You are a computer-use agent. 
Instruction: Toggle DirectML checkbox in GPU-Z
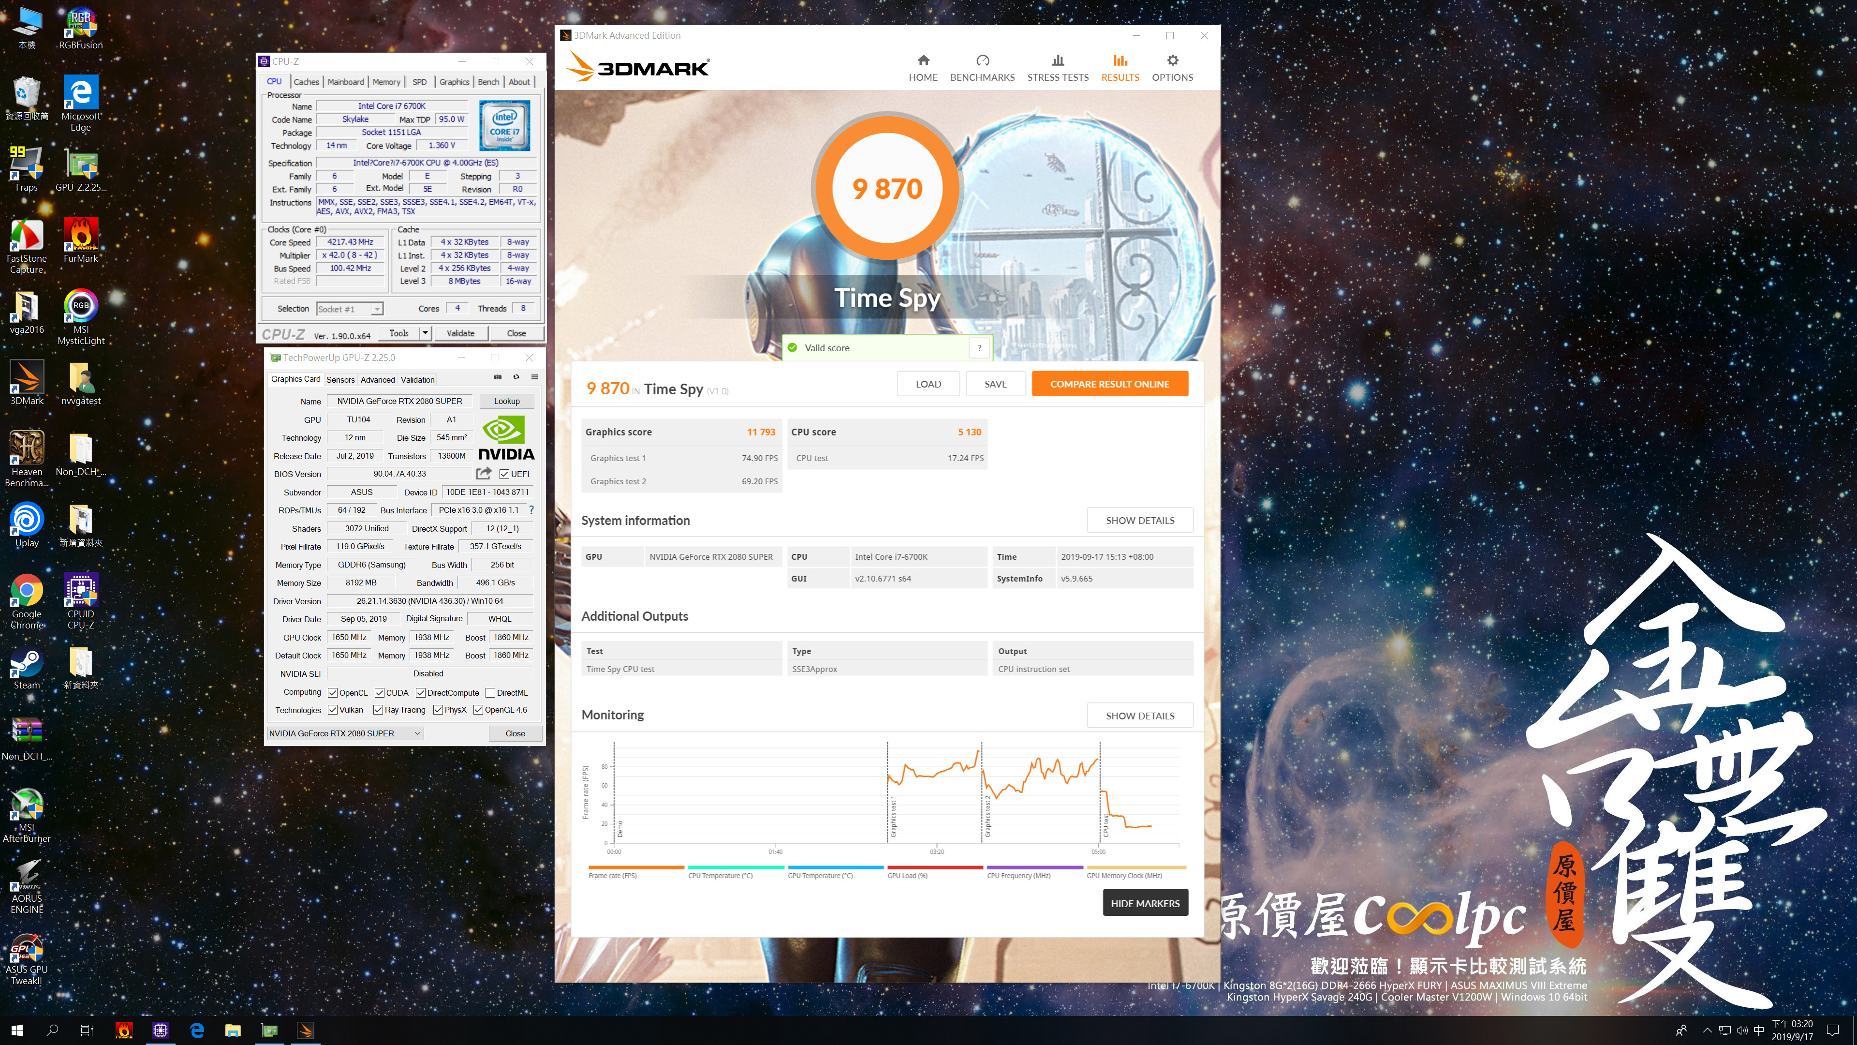tap(490, 693)
